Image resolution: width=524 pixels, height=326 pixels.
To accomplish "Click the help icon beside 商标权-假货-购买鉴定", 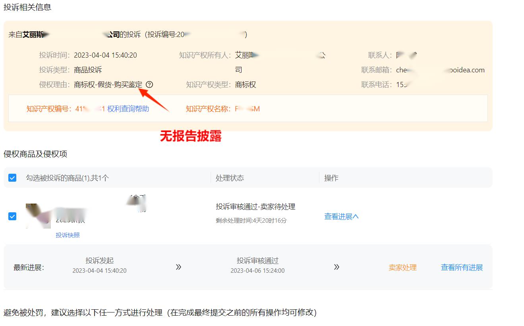I will [149, 84].
